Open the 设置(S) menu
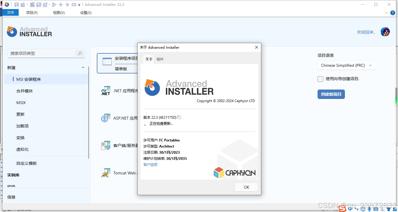 (86, 13)
